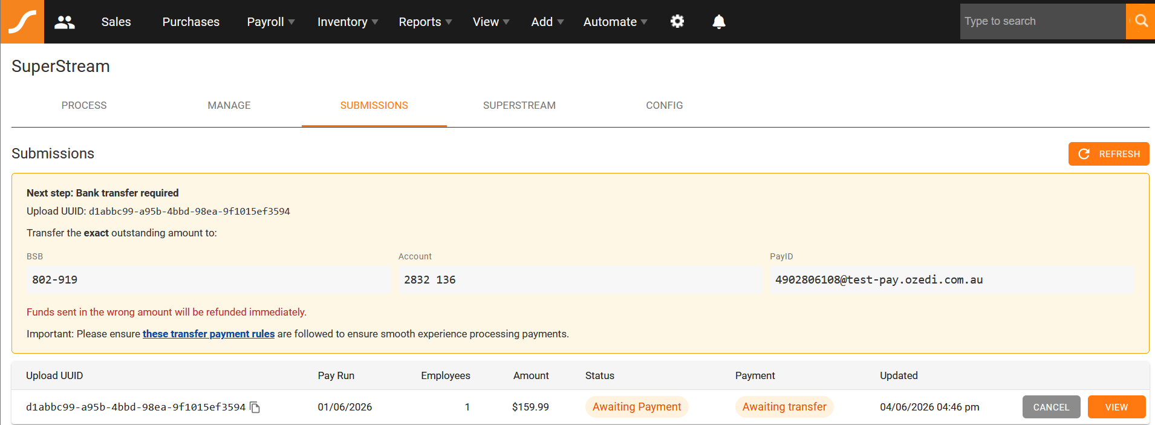Image resolution: width=1155 pixels, height=425 pixels.
Task: Open the notifications bell icon
Action: (x=718, y=22)
